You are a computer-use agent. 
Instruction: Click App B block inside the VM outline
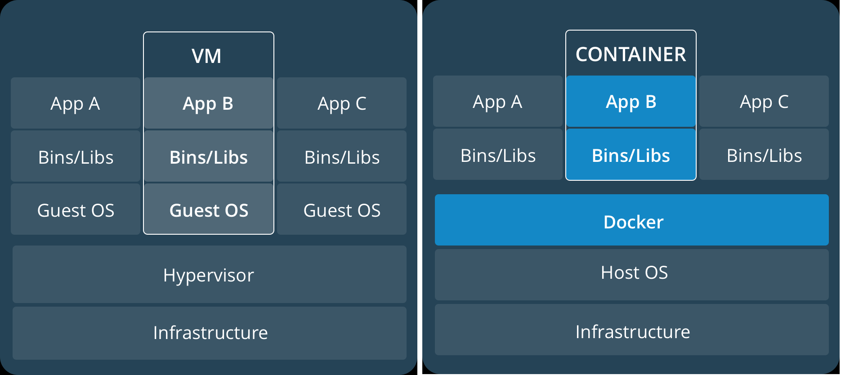click(208, 103)
